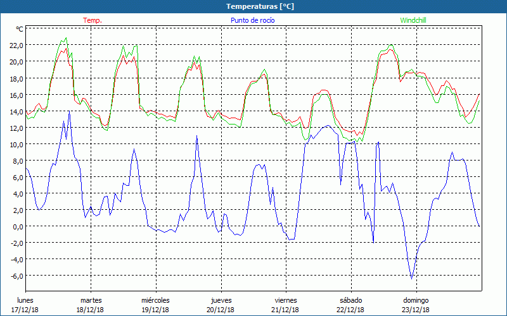Click the date 20/12/18
Image resolution: width=507 pixels, height=316 pixels.
click(x=221, y=310)
